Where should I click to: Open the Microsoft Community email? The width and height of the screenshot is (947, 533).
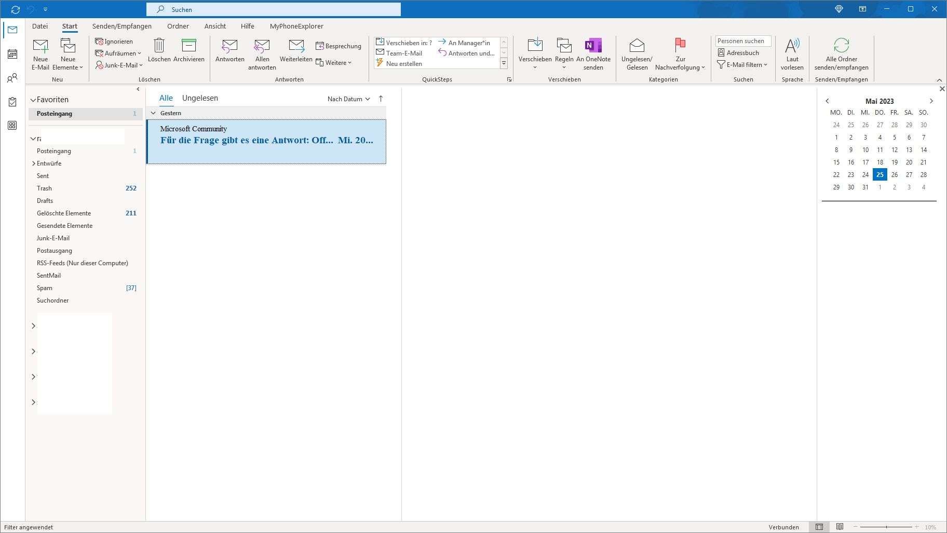[266, 142]
